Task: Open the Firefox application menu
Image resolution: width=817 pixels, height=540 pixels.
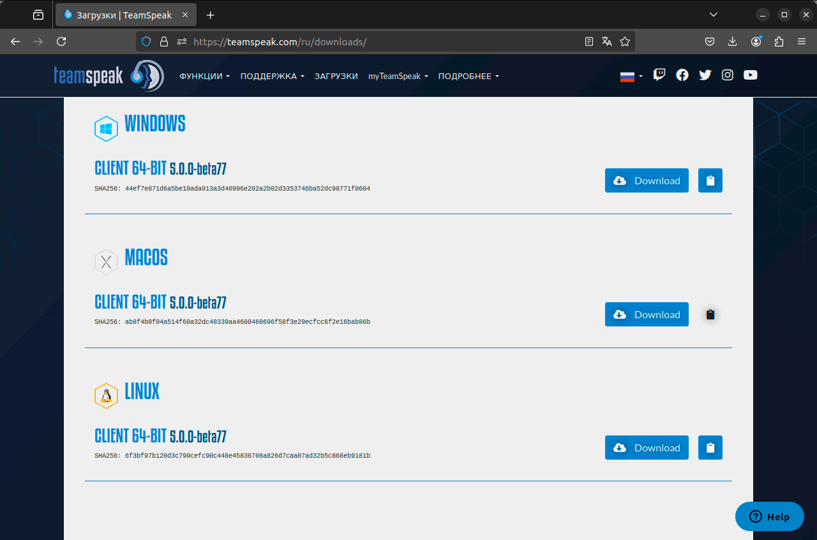Action: click(x=802, y=41)
